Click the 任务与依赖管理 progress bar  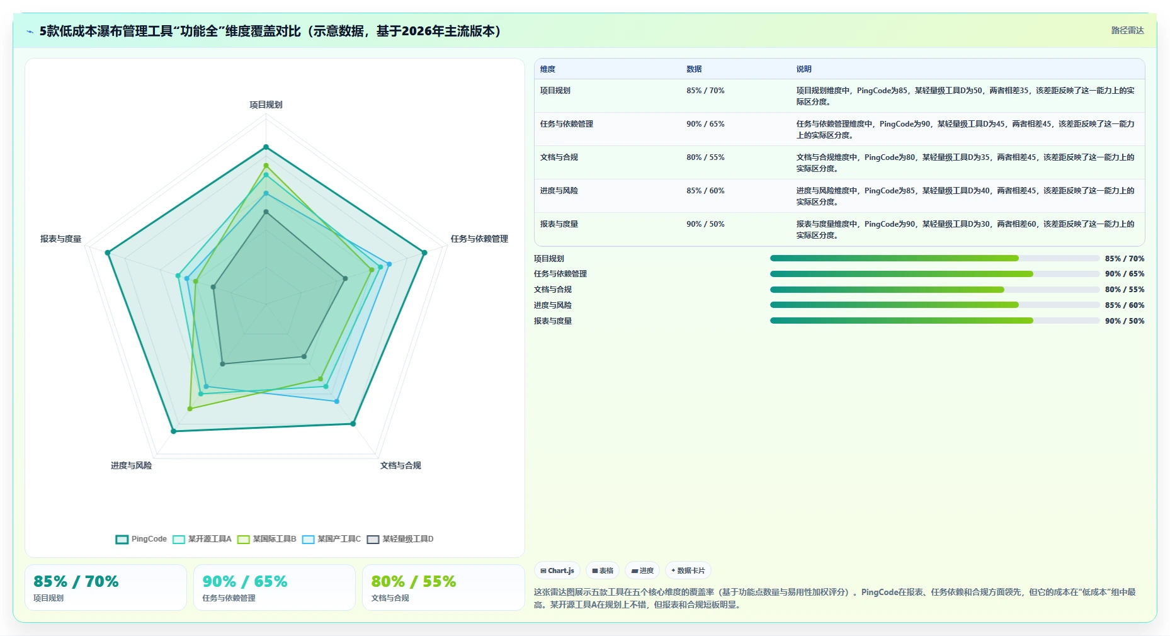(934, 274)
